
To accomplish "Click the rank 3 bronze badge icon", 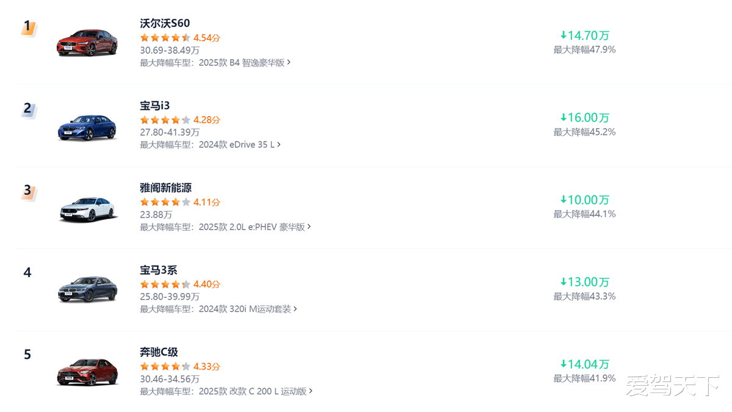I will pos(28,191).
